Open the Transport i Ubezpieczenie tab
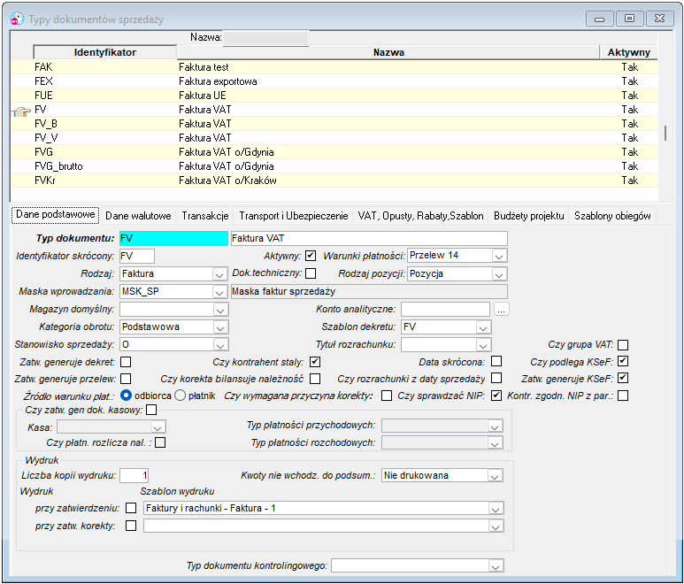The width and height of the screenshot is (684, 584). coord(294,216)
